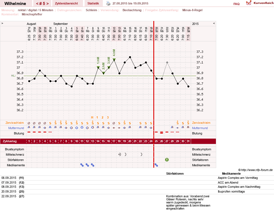Viewport: 274px width, 223px height.
Task: Click the Beobachtung value
Action: tap(132, 10)
